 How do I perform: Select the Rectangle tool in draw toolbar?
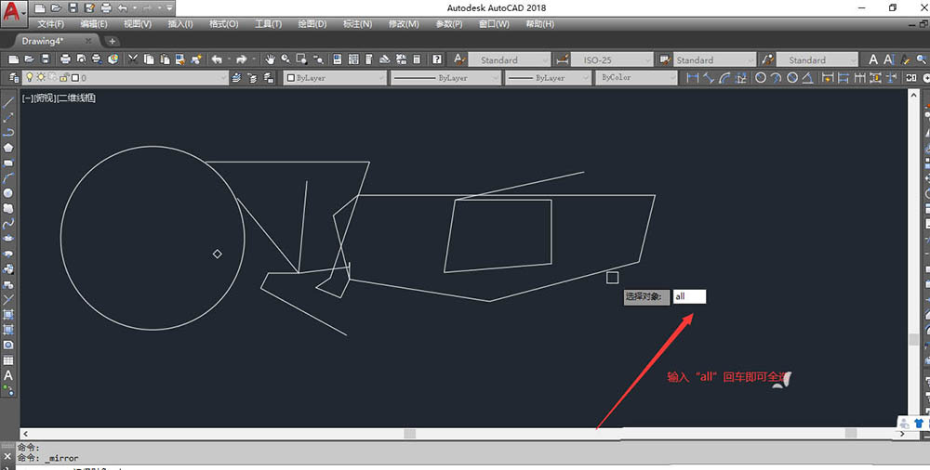coord(8,163)
